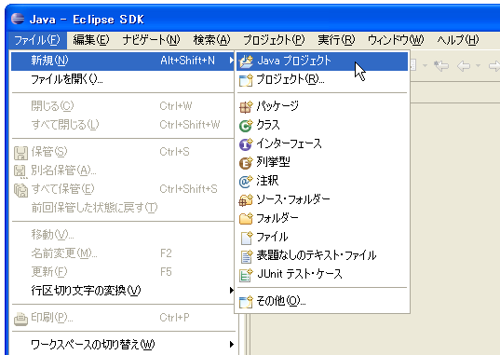Click 移動(V)... menu entry
This screenshot has width=500, height=355.
[x=123, y=235]
